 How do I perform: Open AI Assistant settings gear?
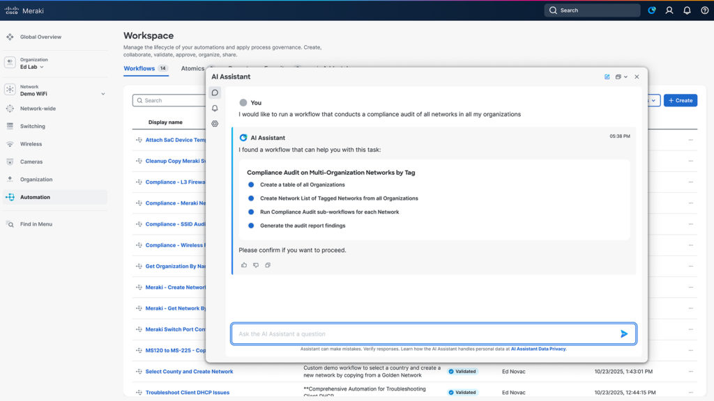pos(215,124)
